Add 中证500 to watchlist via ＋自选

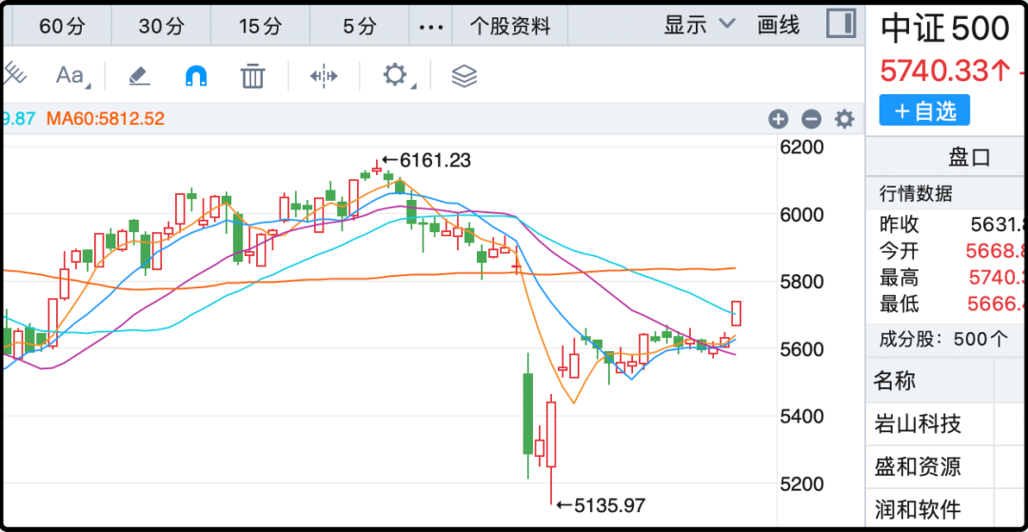point(924,110)
